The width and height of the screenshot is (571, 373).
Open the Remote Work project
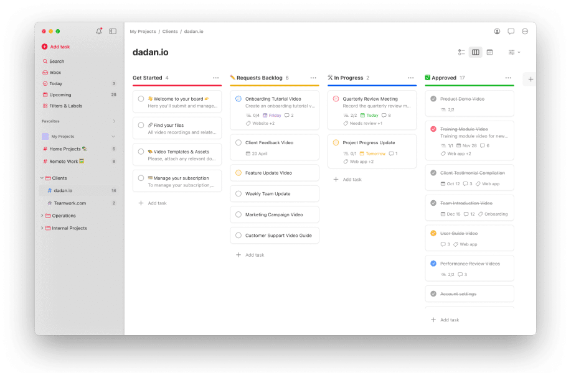coord(64,162)
